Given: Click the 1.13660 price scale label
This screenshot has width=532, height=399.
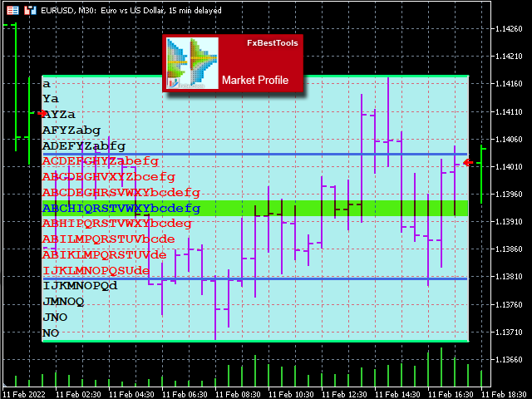Looking at the screenshot, I should [x=509, y=359].
